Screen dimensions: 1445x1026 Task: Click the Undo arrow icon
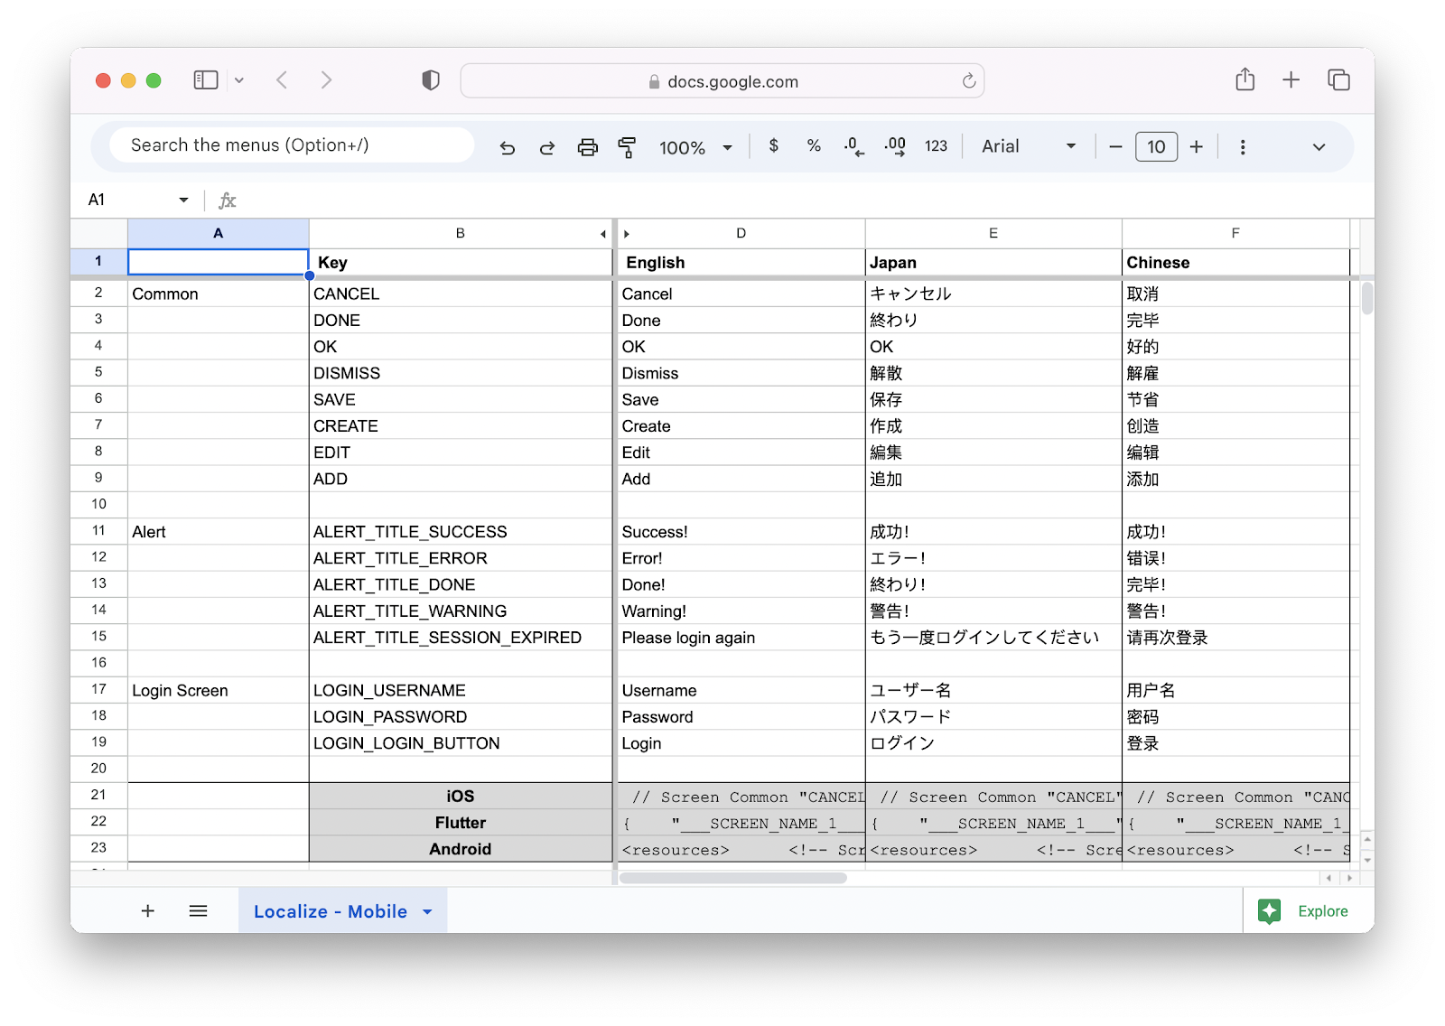pyautogui.click(x=508, y=147)
